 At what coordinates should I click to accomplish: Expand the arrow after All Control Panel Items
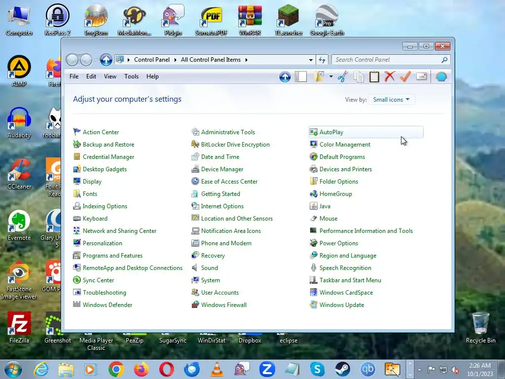point(247,60)
